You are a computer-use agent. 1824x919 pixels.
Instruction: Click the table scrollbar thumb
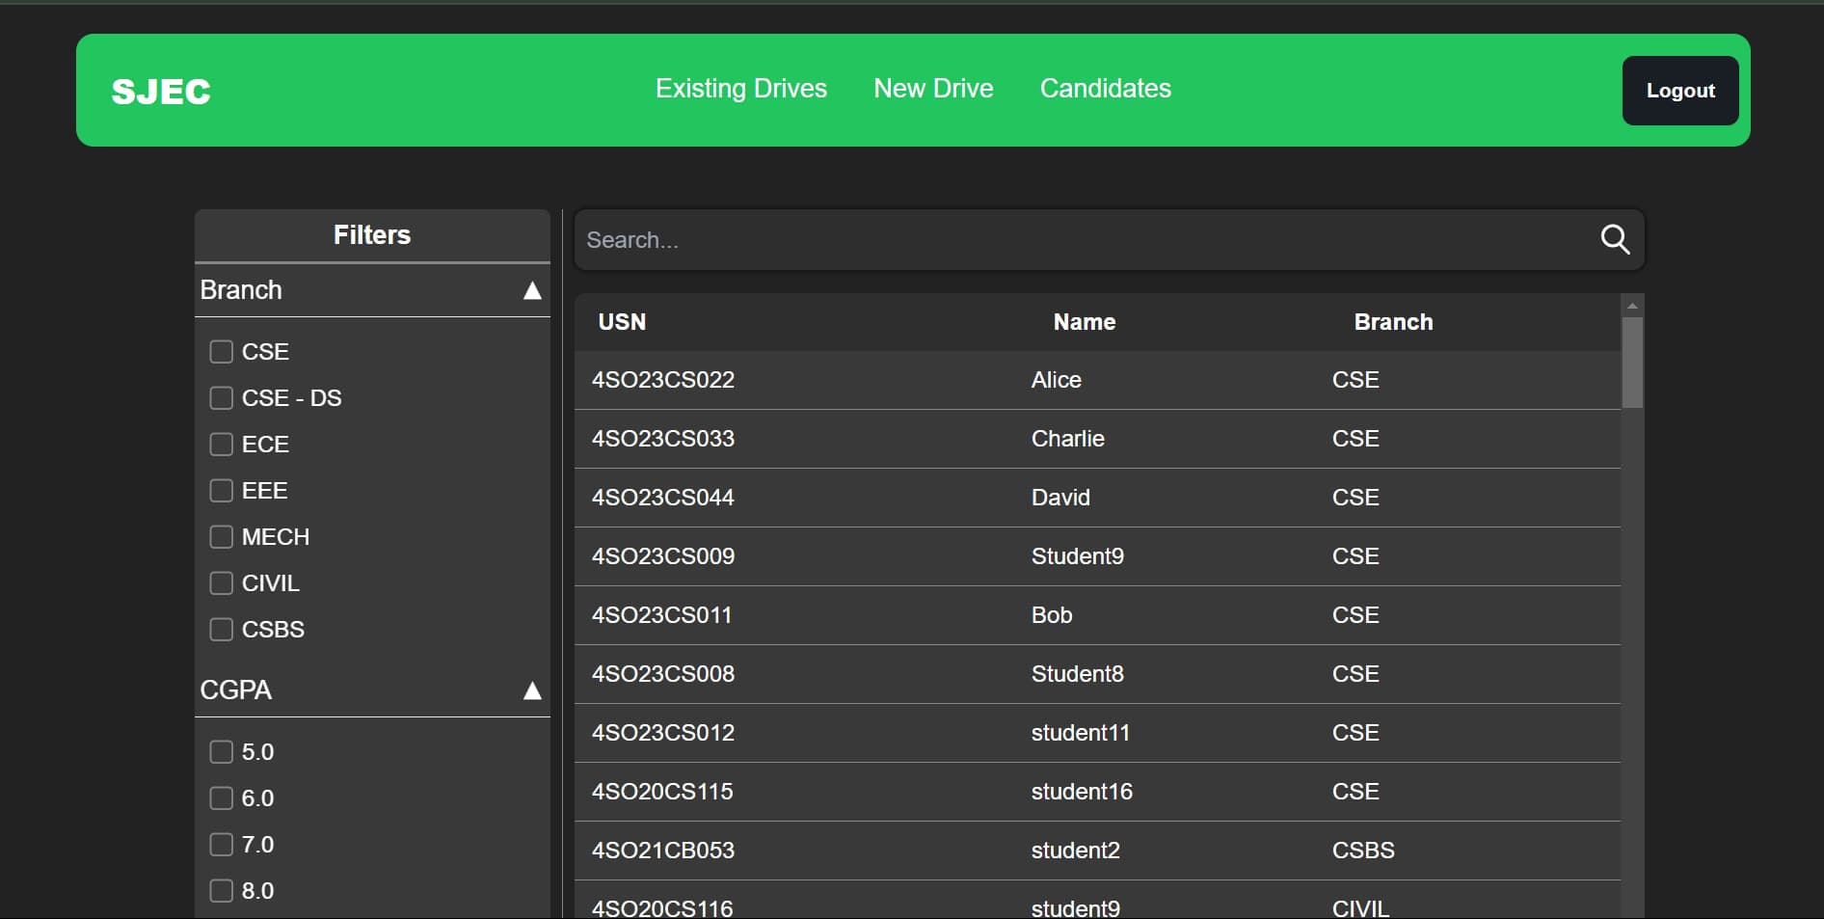(x=1632, y=363)
